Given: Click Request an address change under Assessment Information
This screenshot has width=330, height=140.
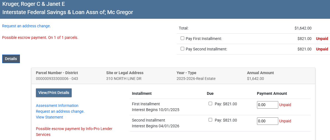Looking at the screenshot, I should (60, 111).
